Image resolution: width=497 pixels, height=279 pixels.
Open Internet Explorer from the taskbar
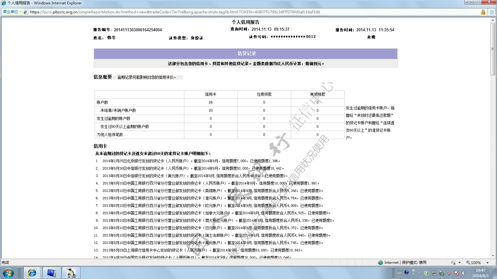coord(32,273)
